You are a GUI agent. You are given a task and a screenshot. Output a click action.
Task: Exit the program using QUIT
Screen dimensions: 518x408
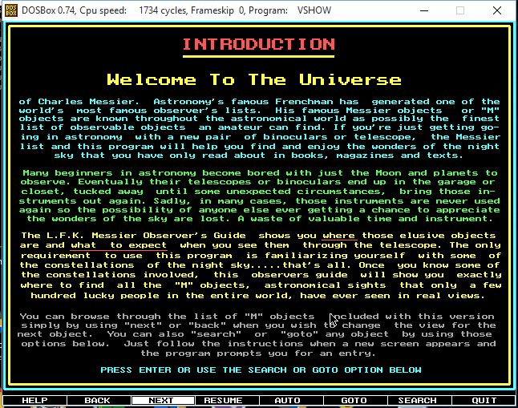coord(484,400)
